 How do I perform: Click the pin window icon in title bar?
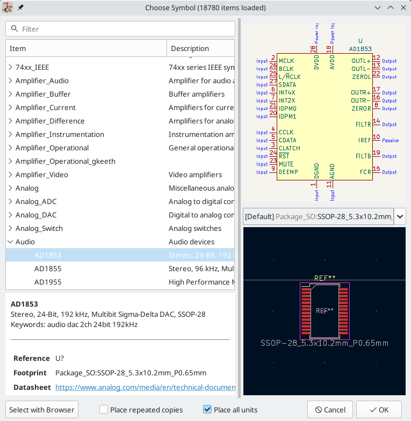point(20,8)
